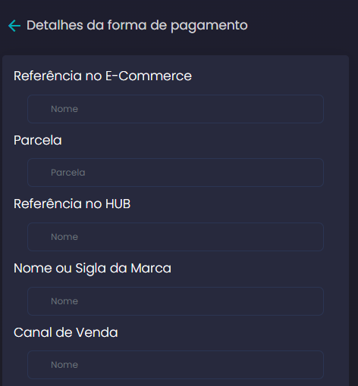Click the Nome placeholder under Referência no E-Commerce
This screenshot has width=358, height=386.
64,109
